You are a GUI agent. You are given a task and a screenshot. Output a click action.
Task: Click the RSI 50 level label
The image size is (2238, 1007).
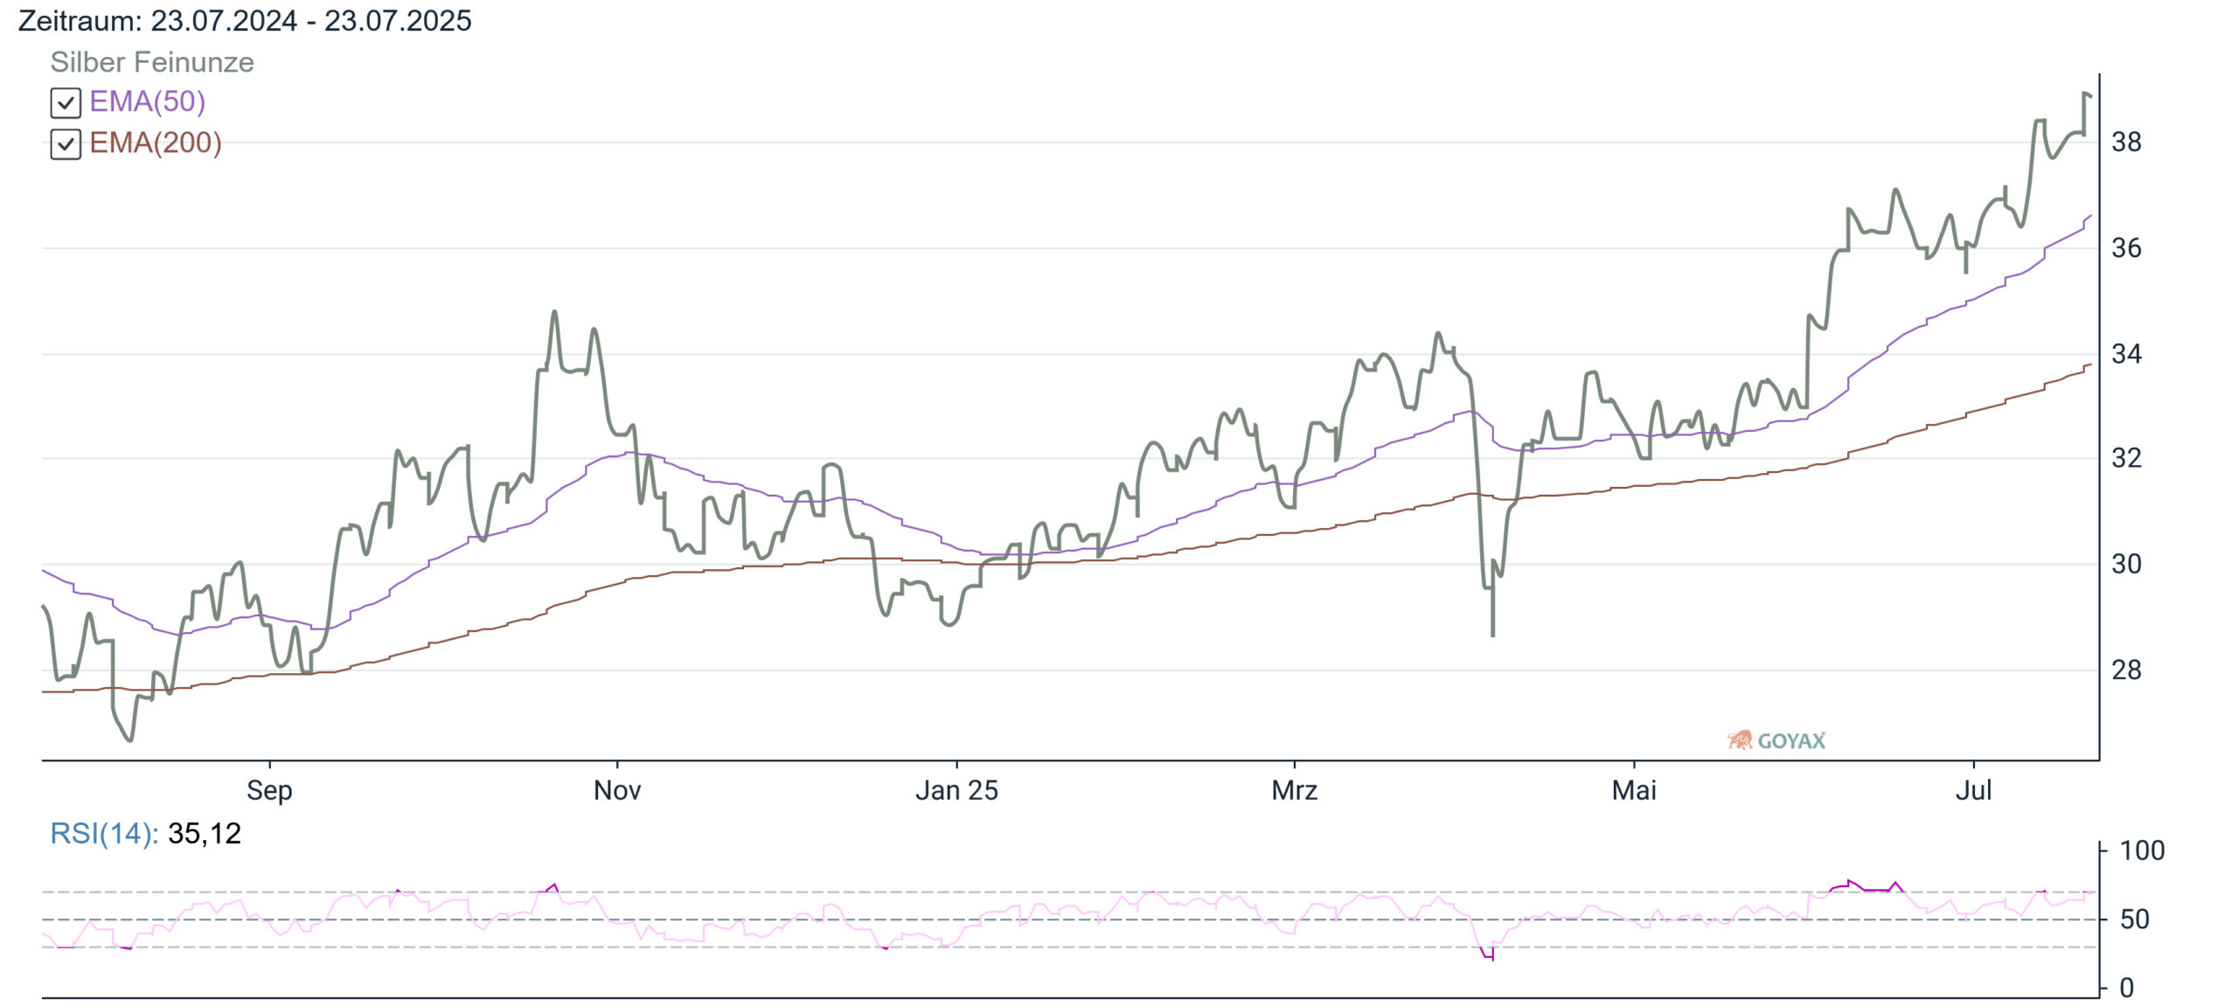coord(2134,920)
